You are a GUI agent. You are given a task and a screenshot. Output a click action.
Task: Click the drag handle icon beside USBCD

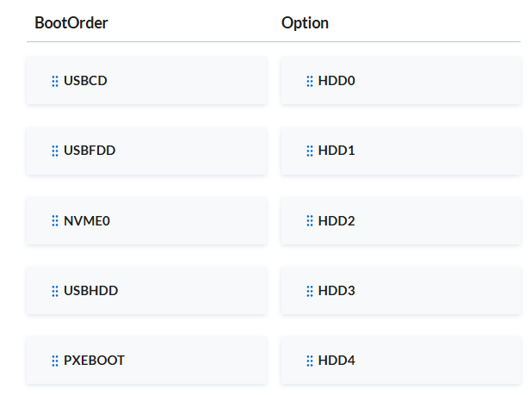pos(55,81)
